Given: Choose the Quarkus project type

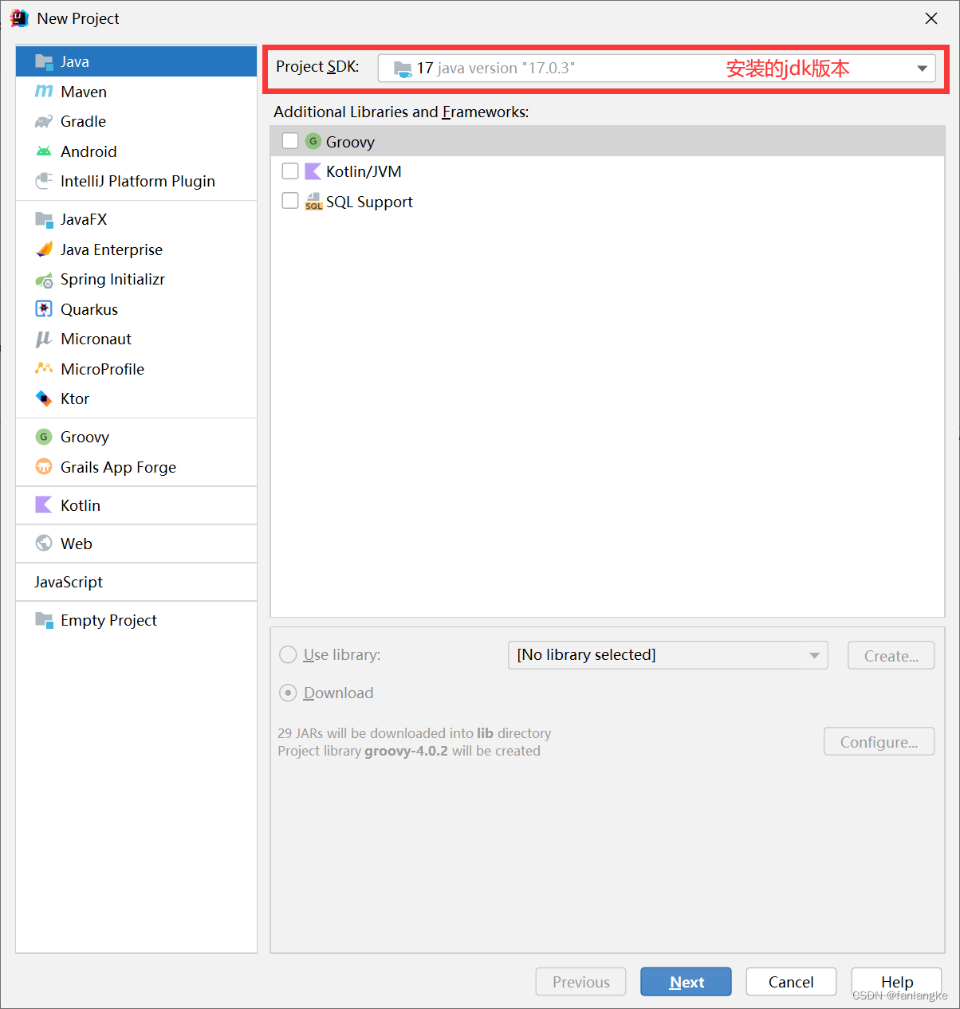Looking at the screenshot, I should (x=136, y=309).
